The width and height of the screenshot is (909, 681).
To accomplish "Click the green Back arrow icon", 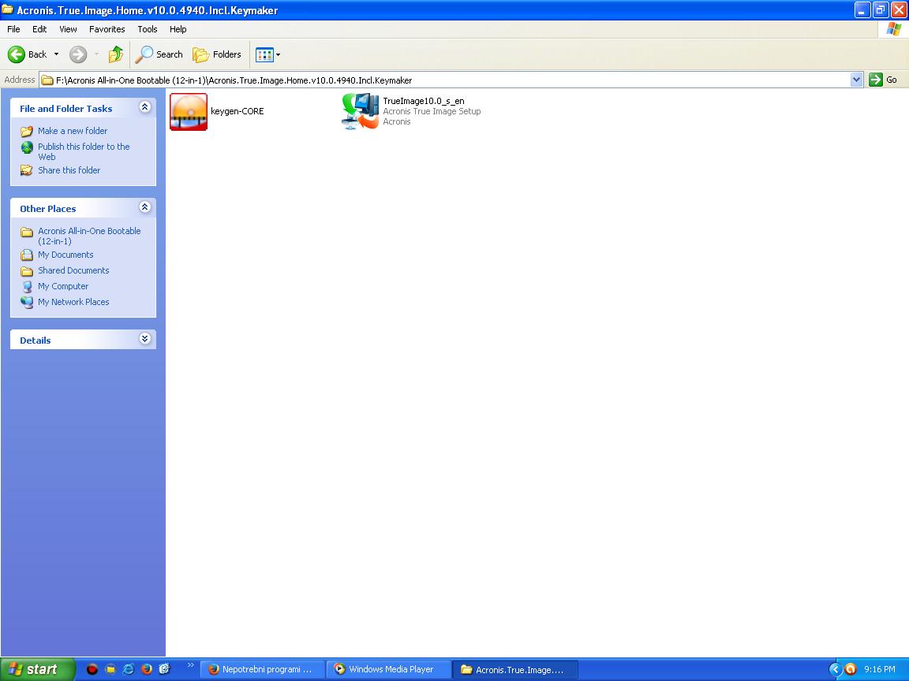I will pyautogui.click(x=17, y=54).
